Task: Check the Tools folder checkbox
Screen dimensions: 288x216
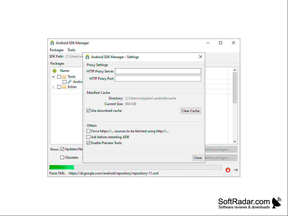Action: tap(59, 77)
